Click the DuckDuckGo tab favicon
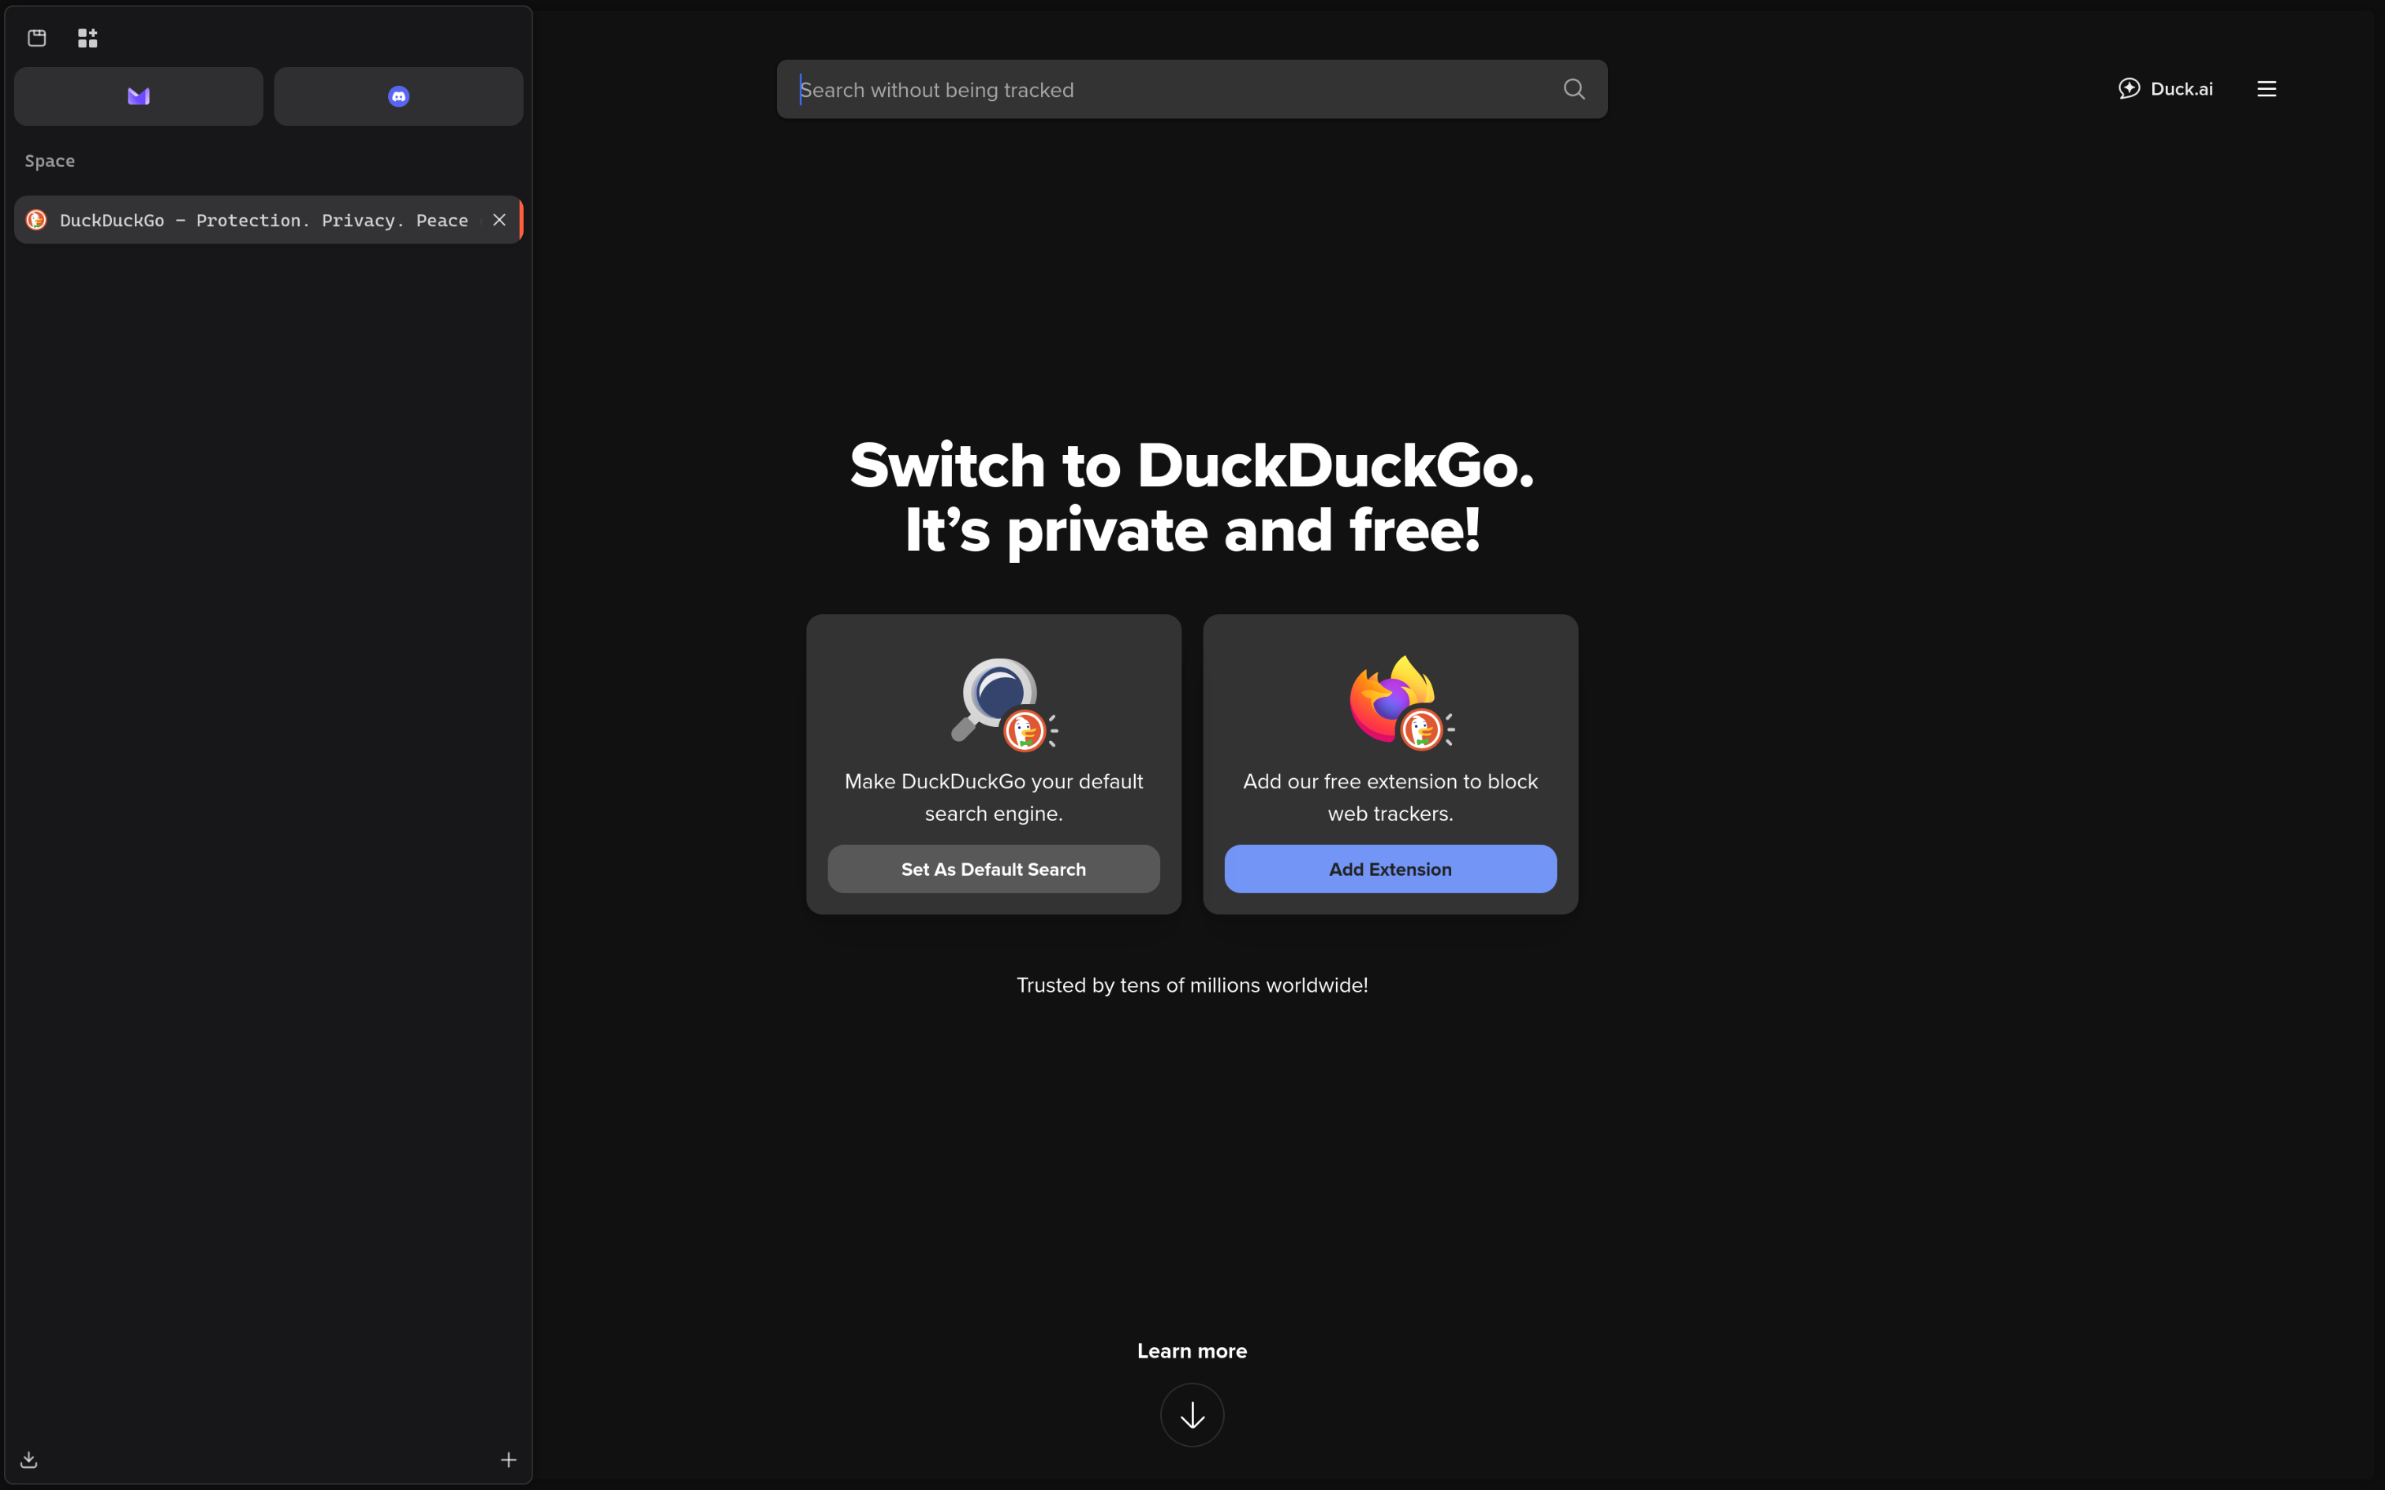 click(36, 220)
